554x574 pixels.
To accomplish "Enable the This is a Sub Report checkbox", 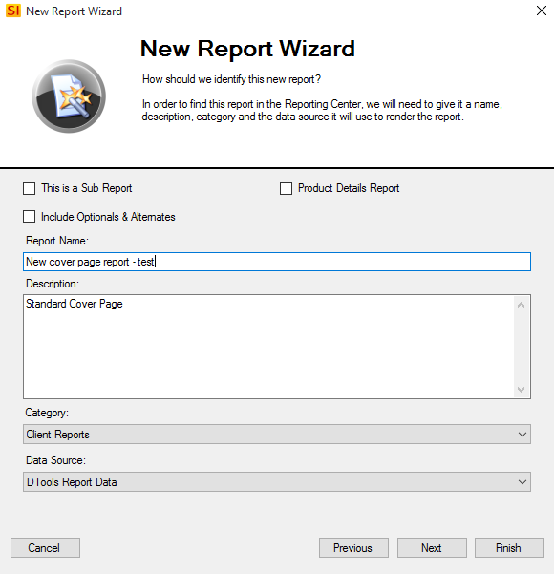I will point(30,188).
